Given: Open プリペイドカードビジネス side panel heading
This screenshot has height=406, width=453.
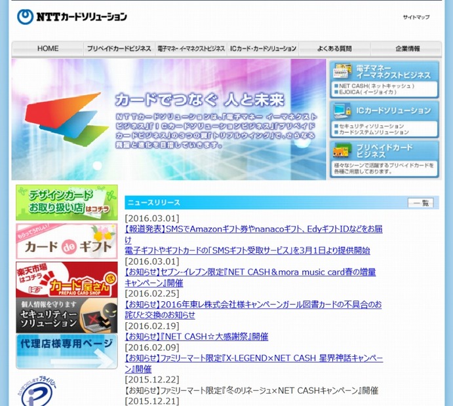Looking at the screenshot, I should click(385, 151).
